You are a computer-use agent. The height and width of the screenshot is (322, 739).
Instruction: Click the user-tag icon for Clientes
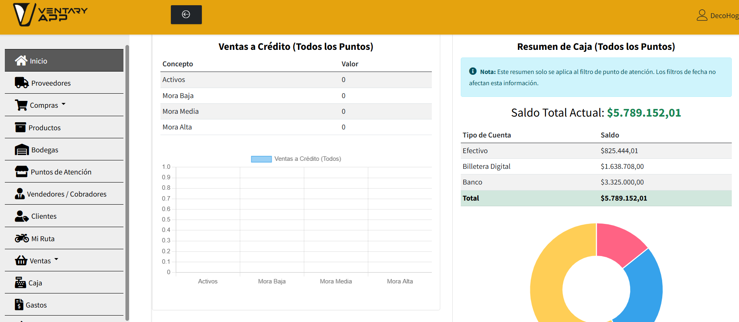[22, 216]
